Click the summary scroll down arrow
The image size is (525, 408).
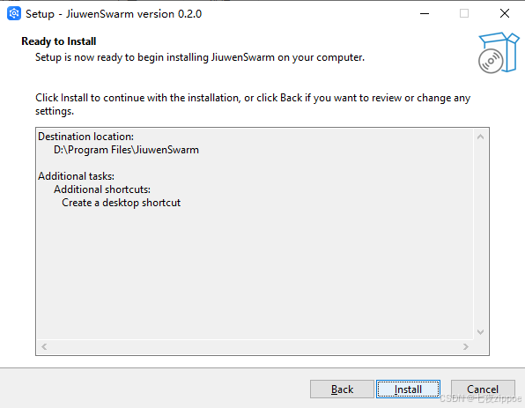[480, 332]
